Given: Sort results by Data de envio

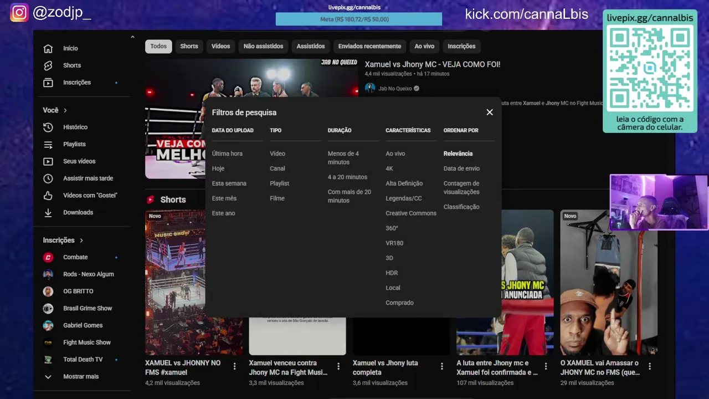Looking at the screenshot, I should tap(461, 168).
